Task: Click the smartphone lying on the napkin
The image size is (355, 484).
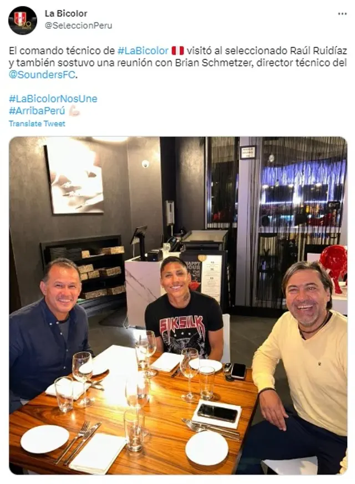Action: [x=217, y=413]
